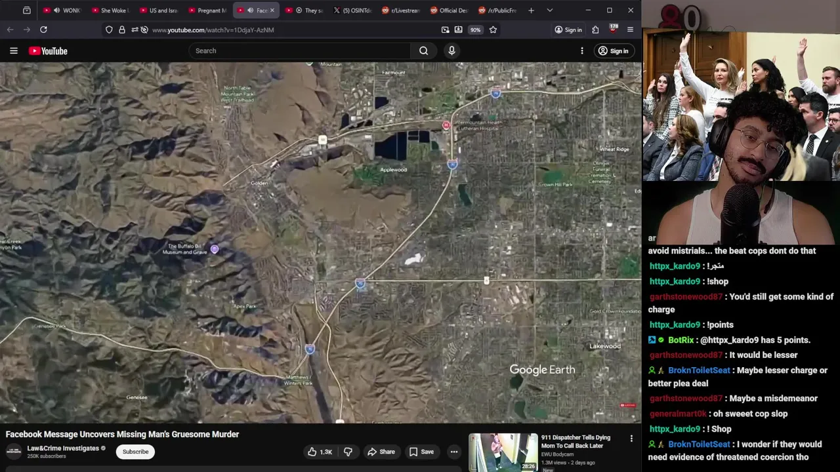
Task: Click chat message "oh sweeet cop slop"
Action: coord(750,414)
